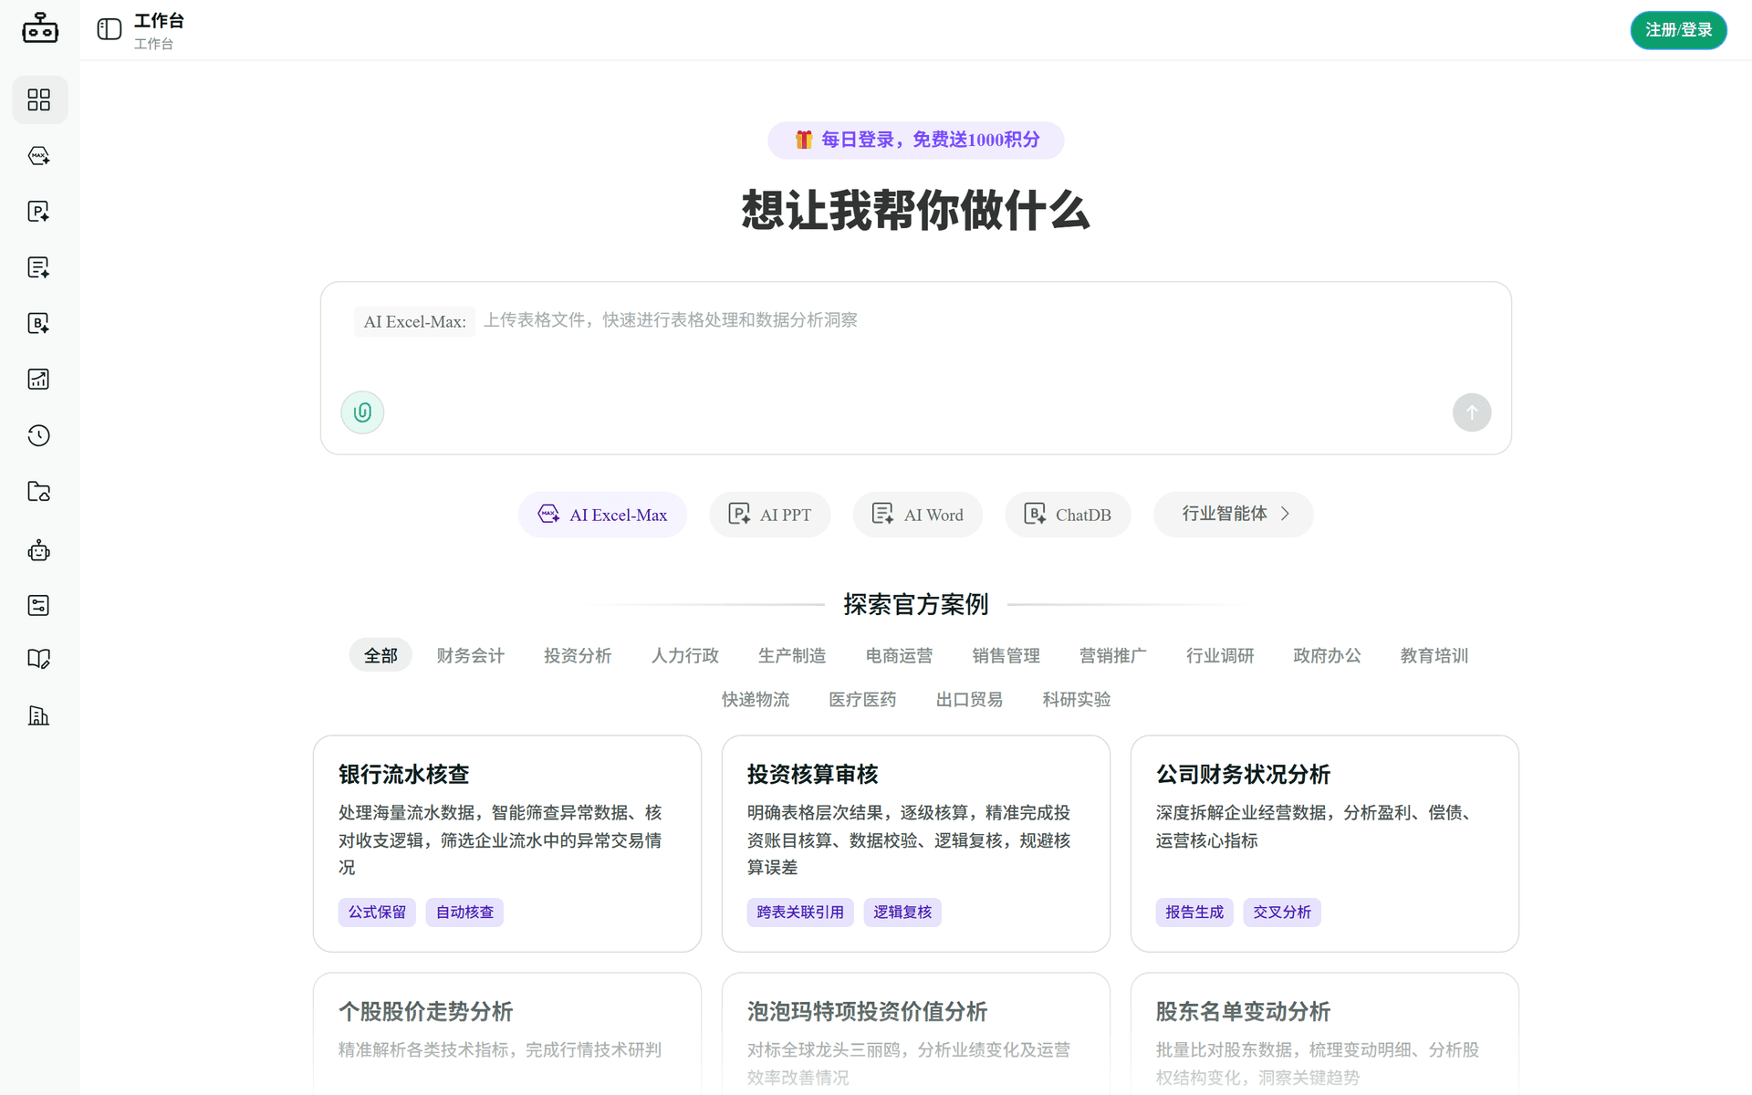This screenshot has height=1095, width=1752.
Task: Open the file folder sidebar icon
Action: pos(39,492)
